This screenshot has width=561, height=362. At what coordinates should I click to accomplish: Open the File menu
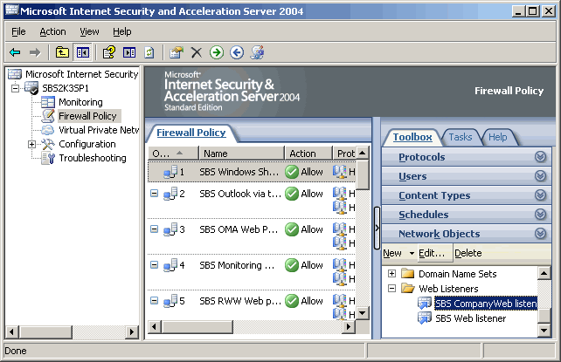point(18,31)
